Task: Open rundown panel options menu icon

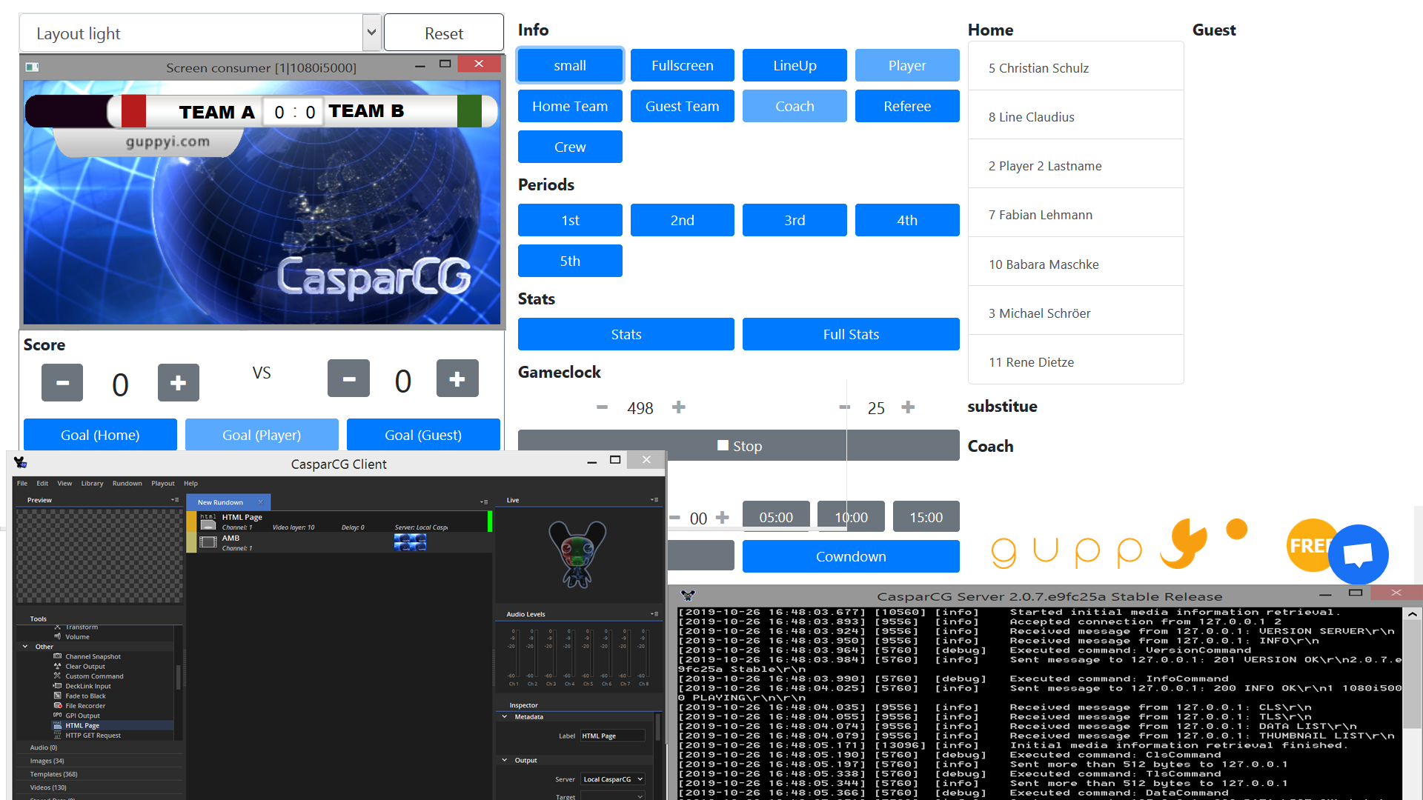Action: point(484,502)
